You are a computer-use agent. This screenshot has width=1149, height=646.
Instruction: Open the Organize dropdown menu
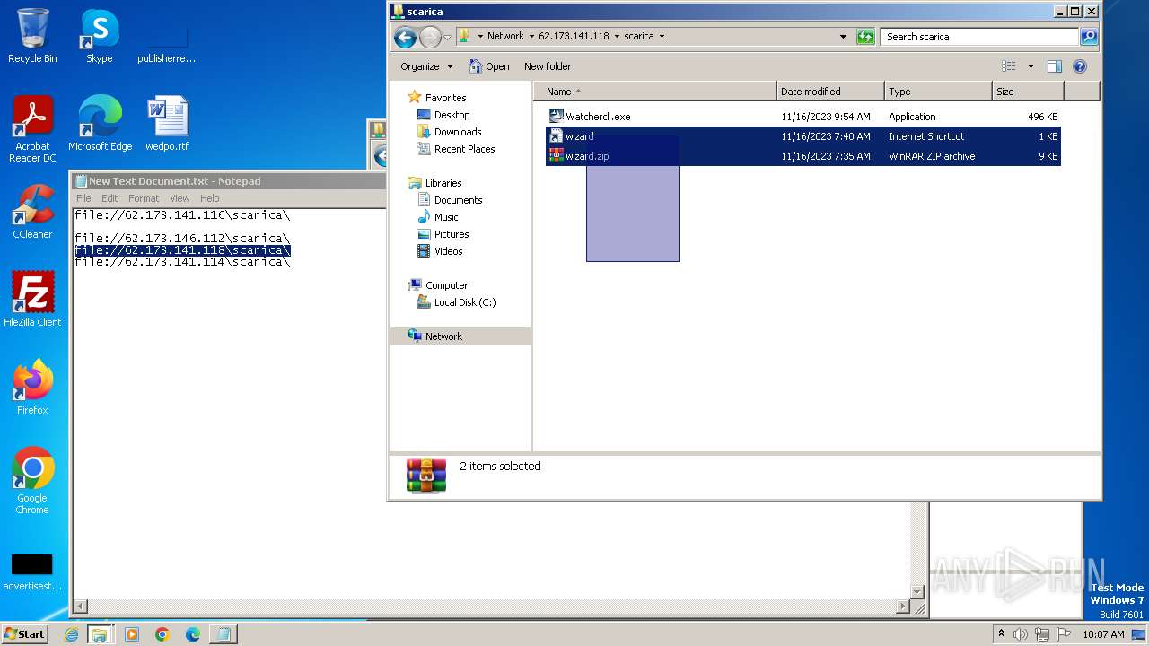tap(427, 66)
